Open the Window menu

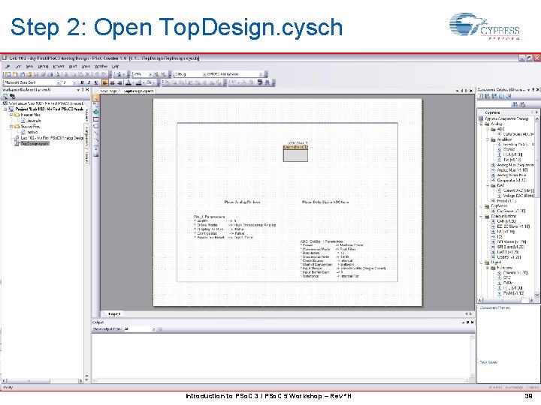click(x=101, y=67)
